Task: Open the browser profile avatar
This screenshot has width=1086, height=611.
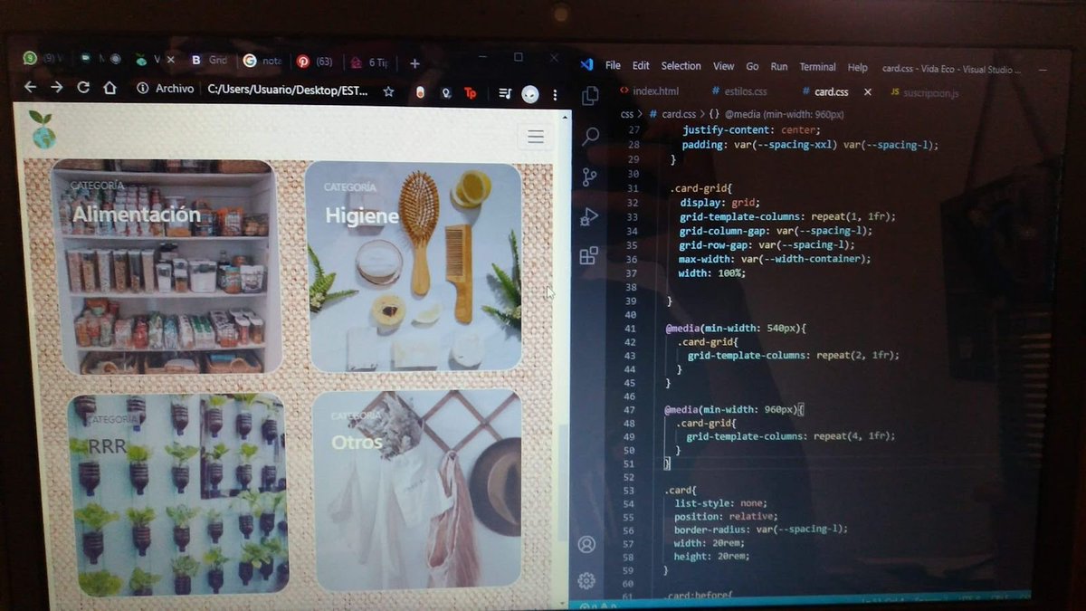Action: pyautogui.click(x=530, y=94)
